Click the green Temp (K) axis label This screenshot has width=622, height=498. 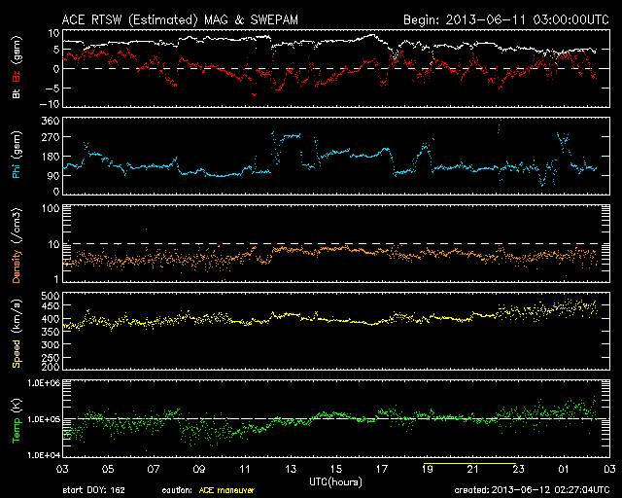[17, 420]
